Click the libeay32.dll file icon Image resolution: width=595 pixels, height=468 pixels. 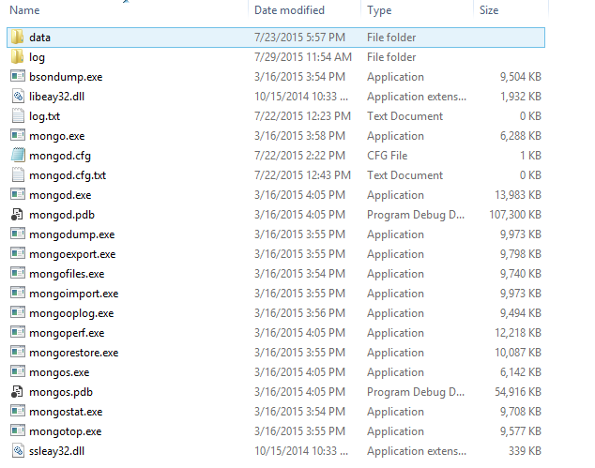[x=18, y=97]
